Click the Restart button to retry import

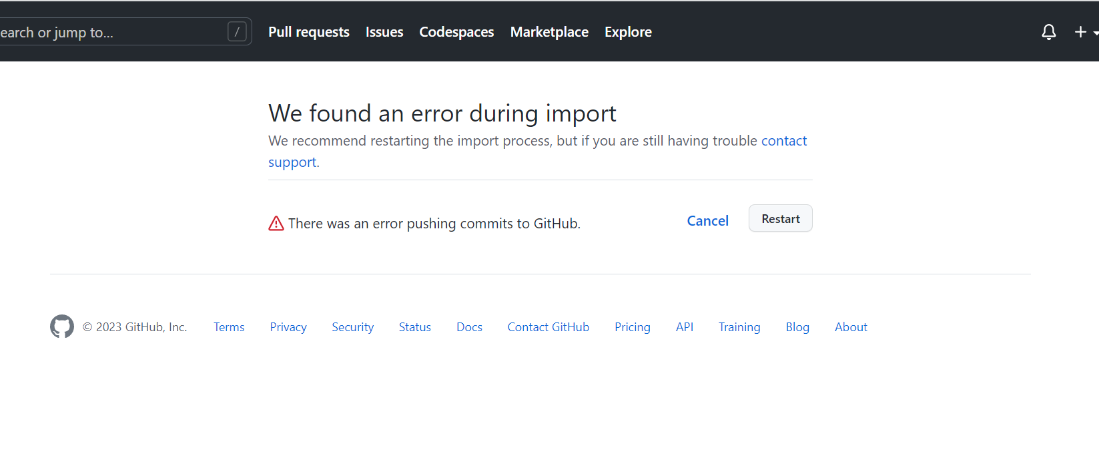tap(780, 218)
